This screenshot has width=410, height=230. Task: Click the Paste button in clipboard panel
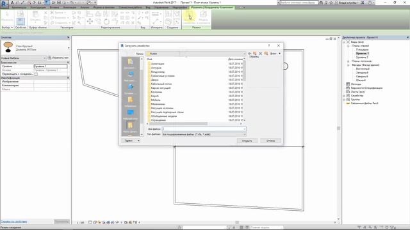click(35, 16)
